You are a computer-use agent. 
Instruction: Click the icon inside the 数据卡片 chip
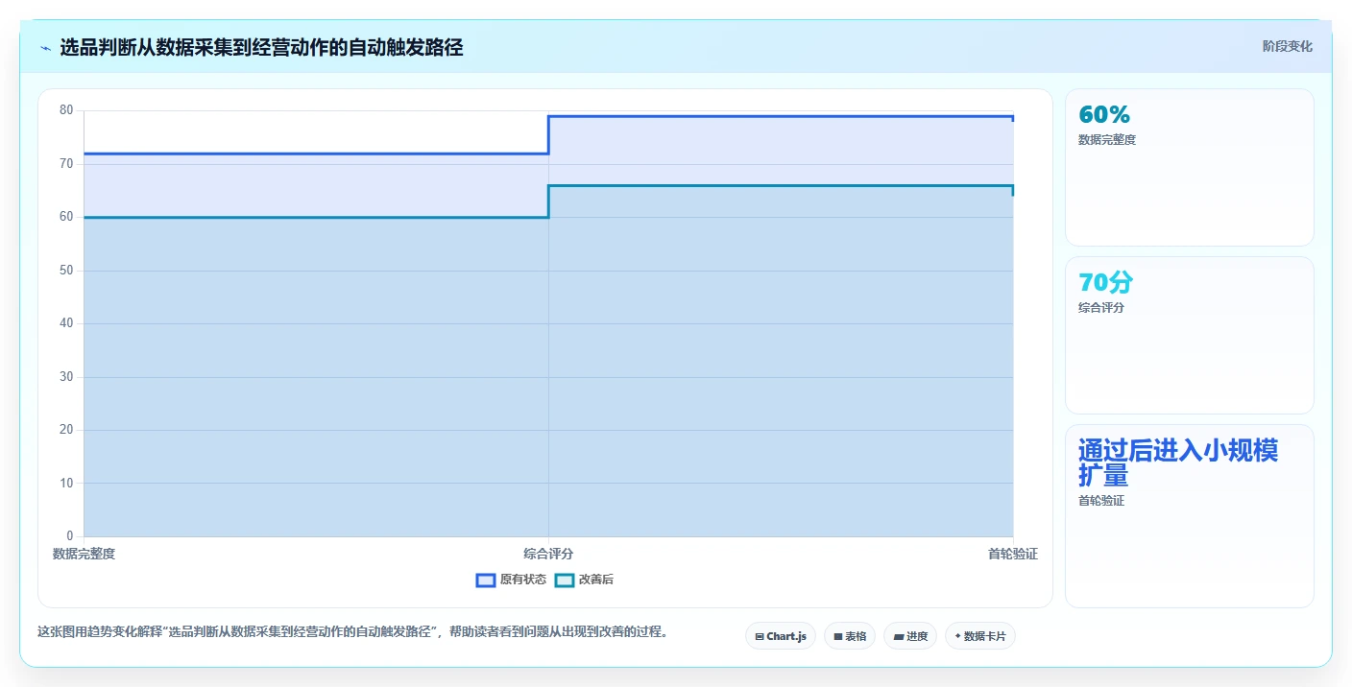[958, 636]
